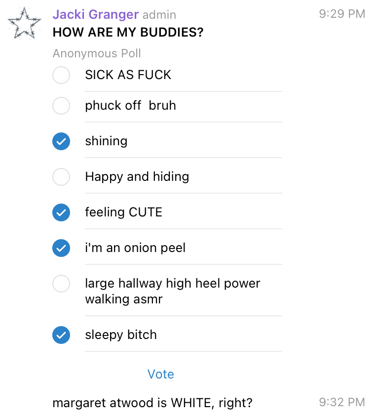Image resolution: width=376 pixels, height=419 pixels.
Task: Click the 9:29 PM message timestamp
Action: coord(342,14)
